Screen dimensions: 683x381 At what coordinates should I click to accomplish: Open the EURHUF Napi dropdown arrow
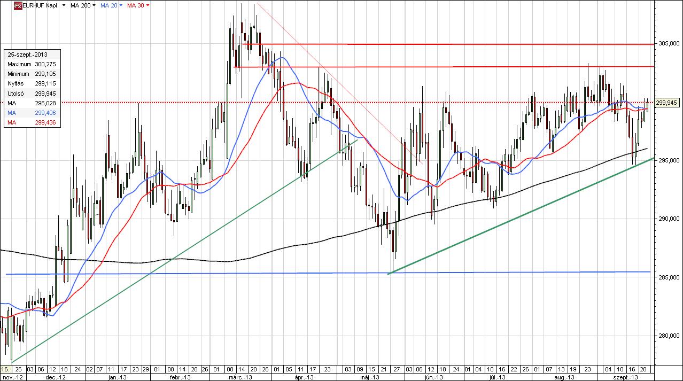64,5
